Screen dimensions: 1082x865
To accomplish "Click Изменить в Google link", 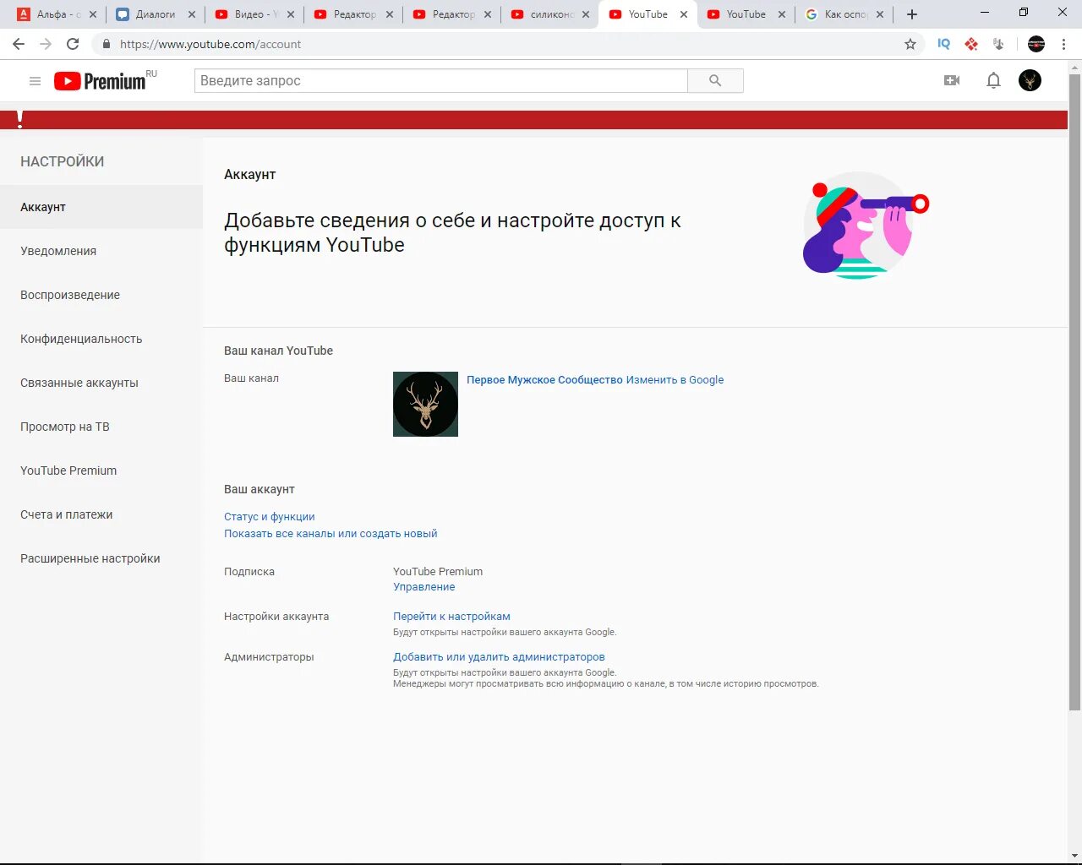I will pos(675,380).
